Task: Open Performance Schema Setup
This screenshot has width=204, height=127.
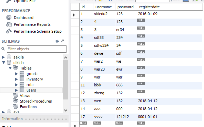Action: click(38, 31)
